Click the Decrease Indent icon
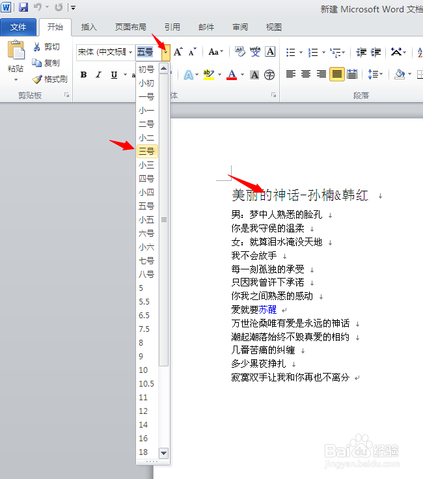Image resolution: width=423 pixels, height=479 pixels. 361,52
